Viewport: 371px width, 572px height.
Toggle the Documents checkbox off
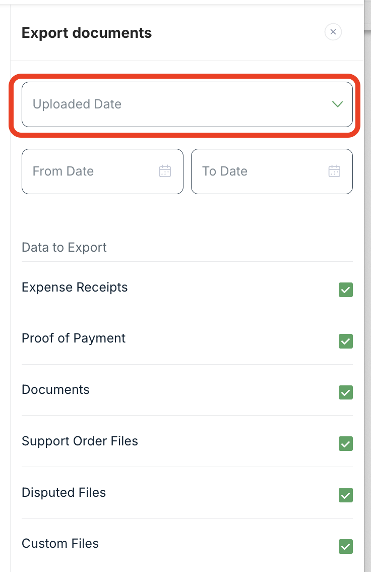click(345, 392)
